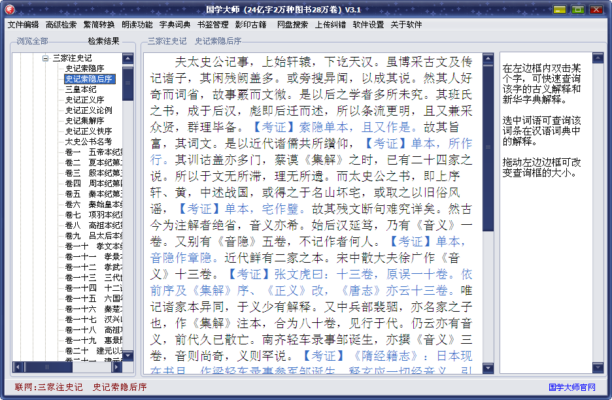Select the 卷二十 chapter row

(93, 351)
